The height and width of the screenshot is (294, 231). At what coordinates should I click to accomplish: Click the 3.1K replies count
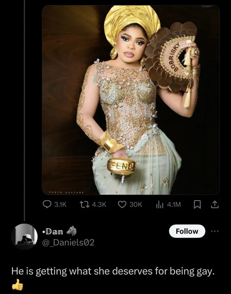point(60,204)
